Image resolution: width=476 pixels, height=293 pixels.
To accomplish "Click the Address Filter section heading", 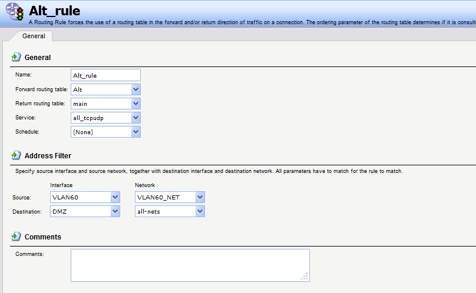I will (48, 156).
